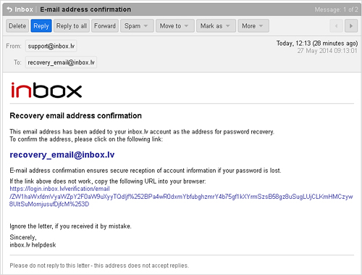Select 'Please do not reply' footer text
This screenshot has height=275, width=362.
click(99, 266)
